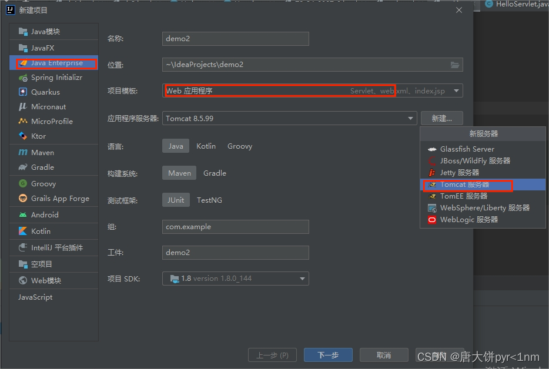The height and width of the screenshot is (369, 549).
Task: Choose Gradle build system option
Action: click(215, 173)
